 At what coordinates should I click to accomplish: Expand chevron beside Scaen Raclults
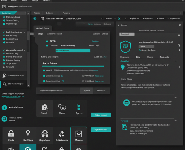point(179,50)
